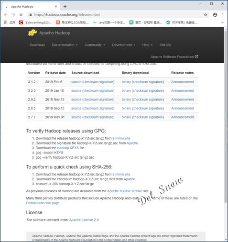Screen dimensions: 228x242
Task: Click the external link icon after Apache Software Foundation
Action: 196,56
